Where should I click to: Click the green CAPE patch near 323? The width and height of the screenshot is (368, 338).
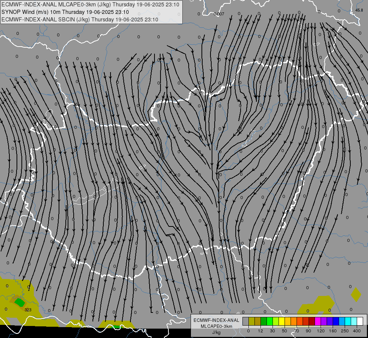(20, 302)
